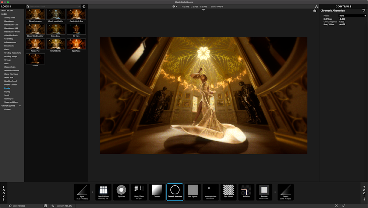Reset Chromatic Aberration controls with reset arrow
368x208 pixels.
click(364, 11)
